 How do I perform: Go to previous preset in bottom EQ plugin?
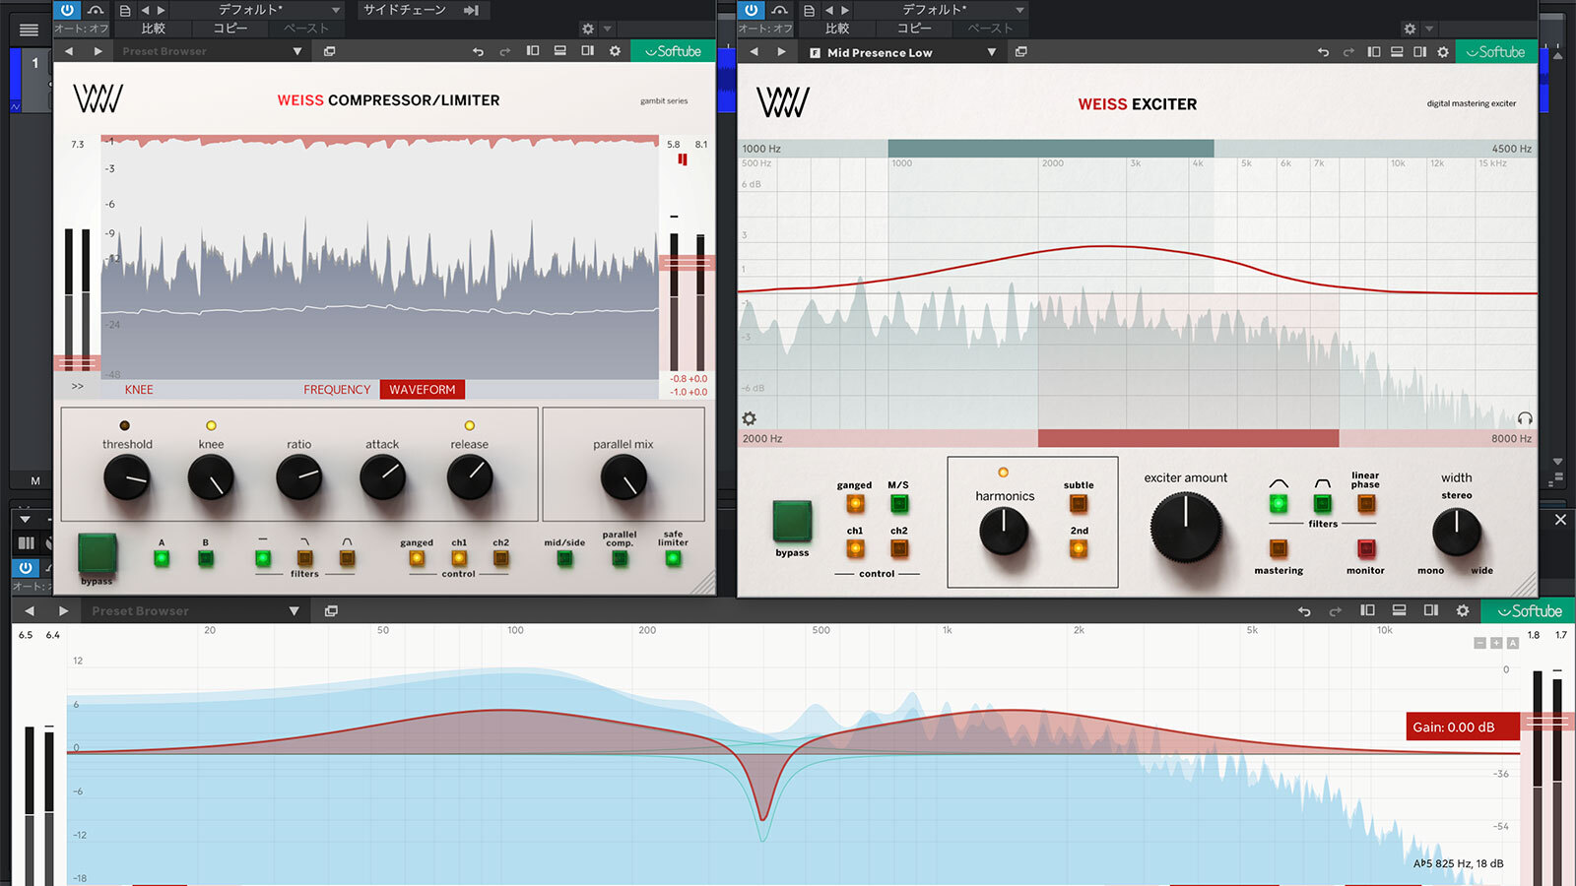tap(30, 611)
